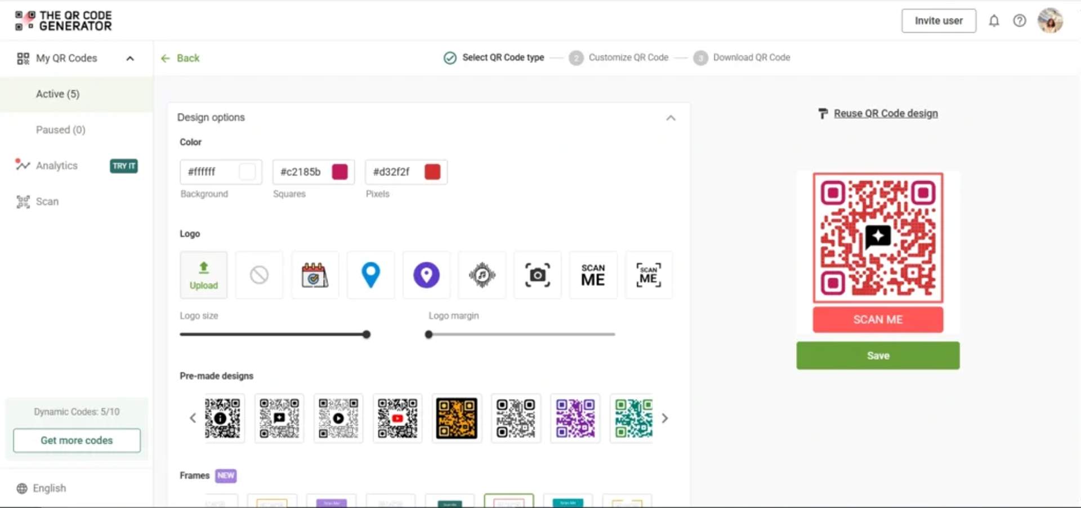
Task: Select the orange on black pre-made design
Action: [457, 418]
